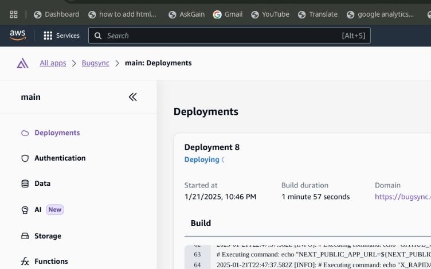Click the New badge next to AI

coord(54,209)
